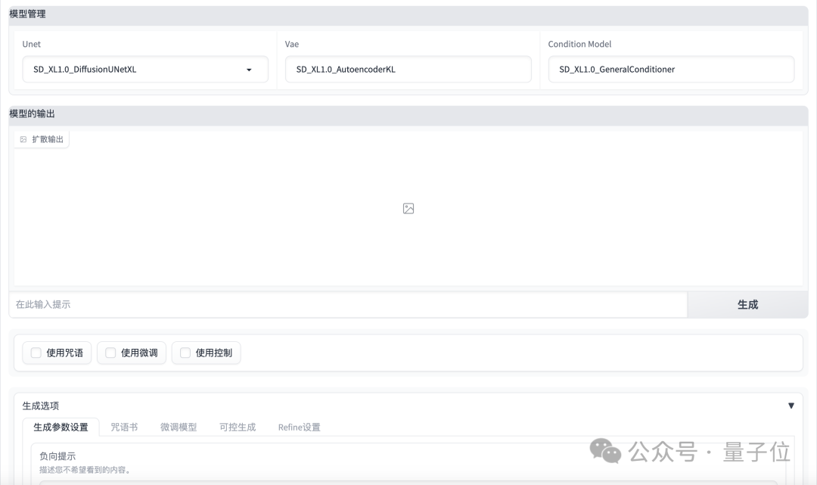Select the 可控生成 tab
This screenshot has width=817, height=485.
pos(237,427)
